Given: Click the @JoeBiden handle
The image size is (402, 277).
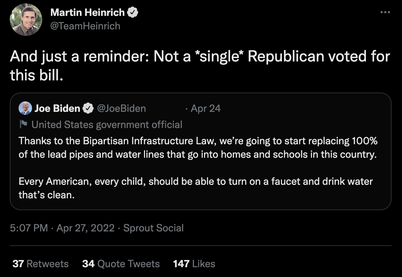Looking at the screenshot, I should coord(121,108).
